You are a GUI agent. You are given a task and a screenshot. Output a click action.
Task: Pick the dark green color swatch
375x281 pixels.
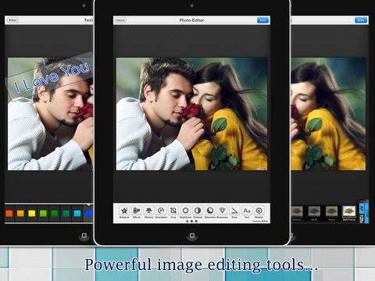point(55,214)
